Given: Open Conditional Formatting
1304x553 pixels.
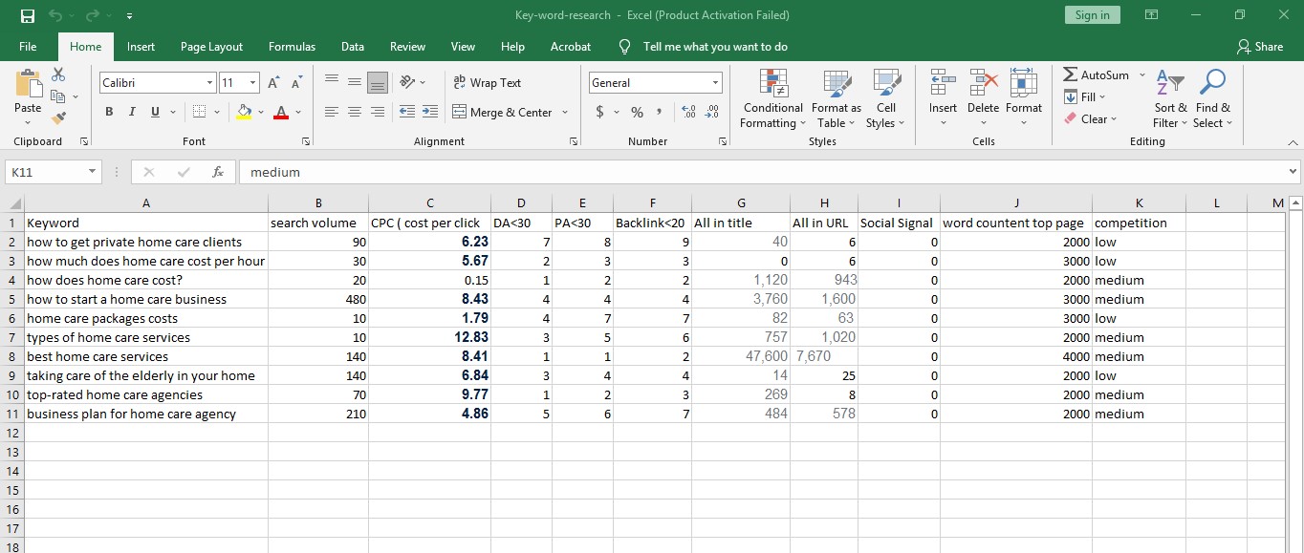Looking at the screenshot, I should [x=772, y=98].
